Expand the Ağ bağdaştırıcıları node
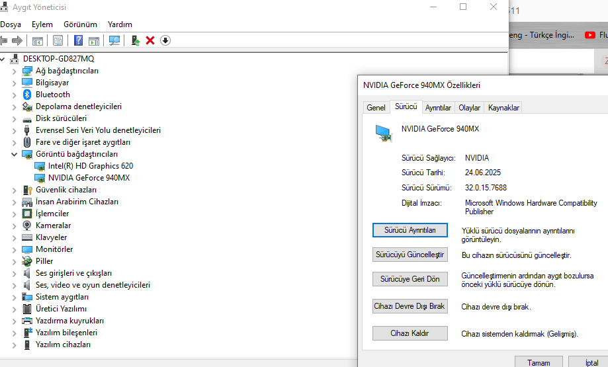608x367 pixels. coord(14,71)
